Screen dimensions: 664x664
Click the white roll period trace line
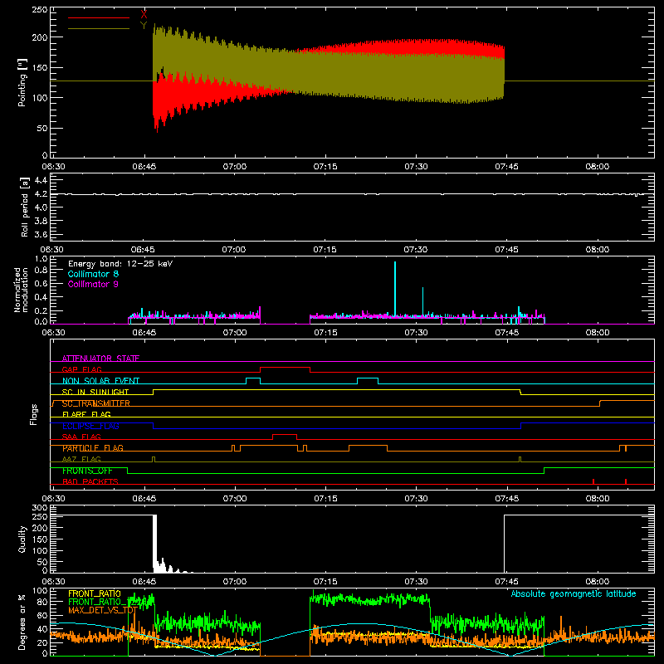tap(352, 194)
